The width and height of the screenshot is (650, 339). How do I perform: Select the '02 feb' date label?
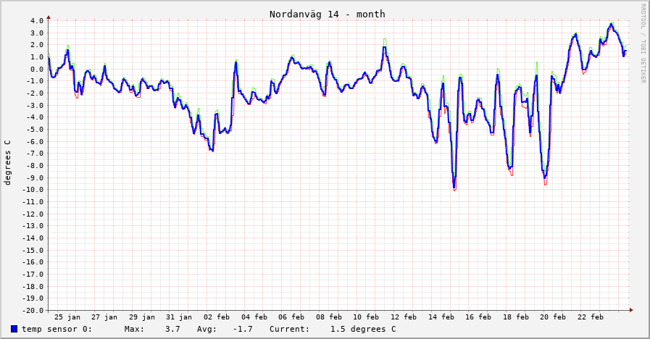[x=217, y=317]
